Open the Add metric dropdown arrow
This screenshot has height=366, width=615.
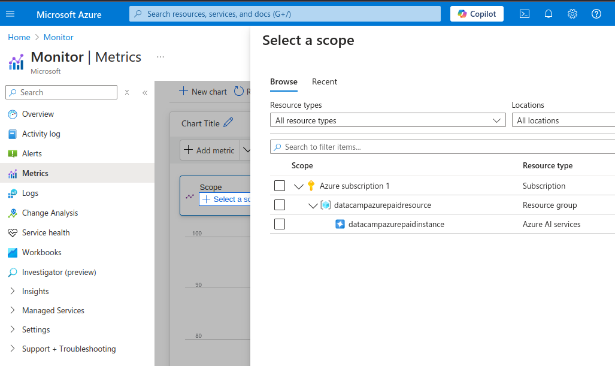coord(246,150)
